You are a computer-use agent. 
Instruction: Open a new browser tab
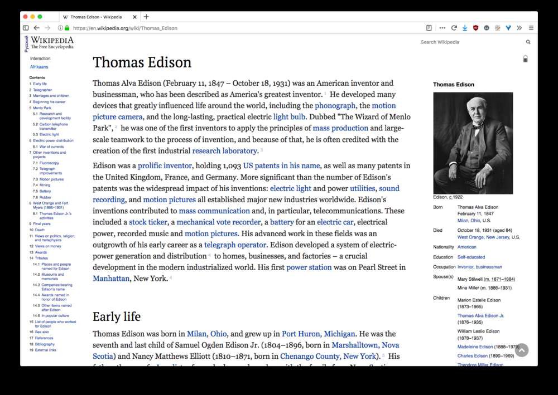[x=146, y=17]
